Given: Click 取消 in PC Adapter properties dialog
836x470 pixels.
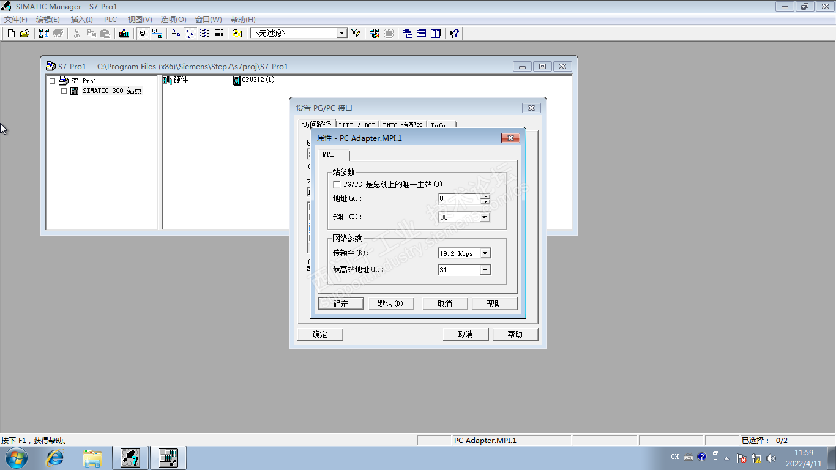Looking at the screenshot, I should click(445, 304).
